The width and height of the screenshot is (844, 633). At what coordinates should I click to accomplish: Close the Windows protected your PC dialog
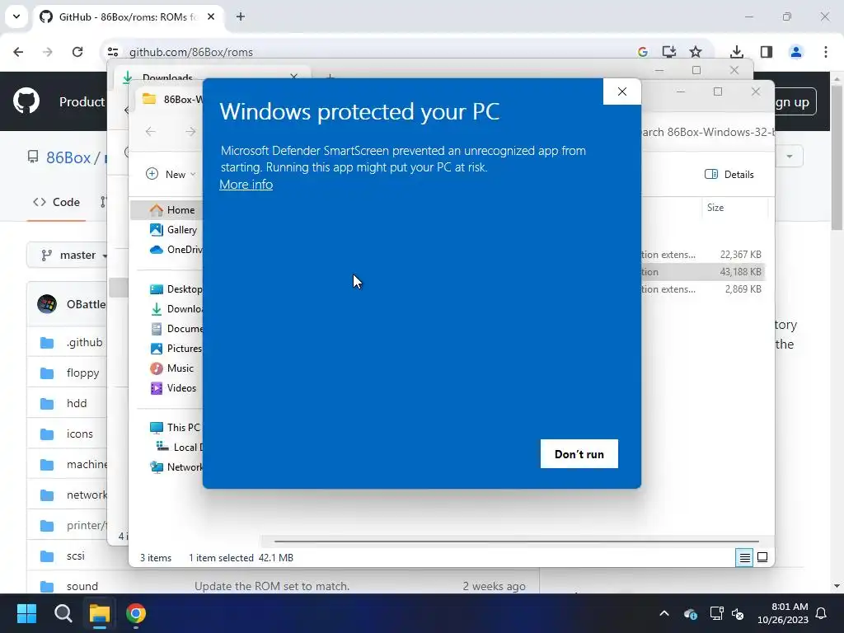tap(621, 91)
